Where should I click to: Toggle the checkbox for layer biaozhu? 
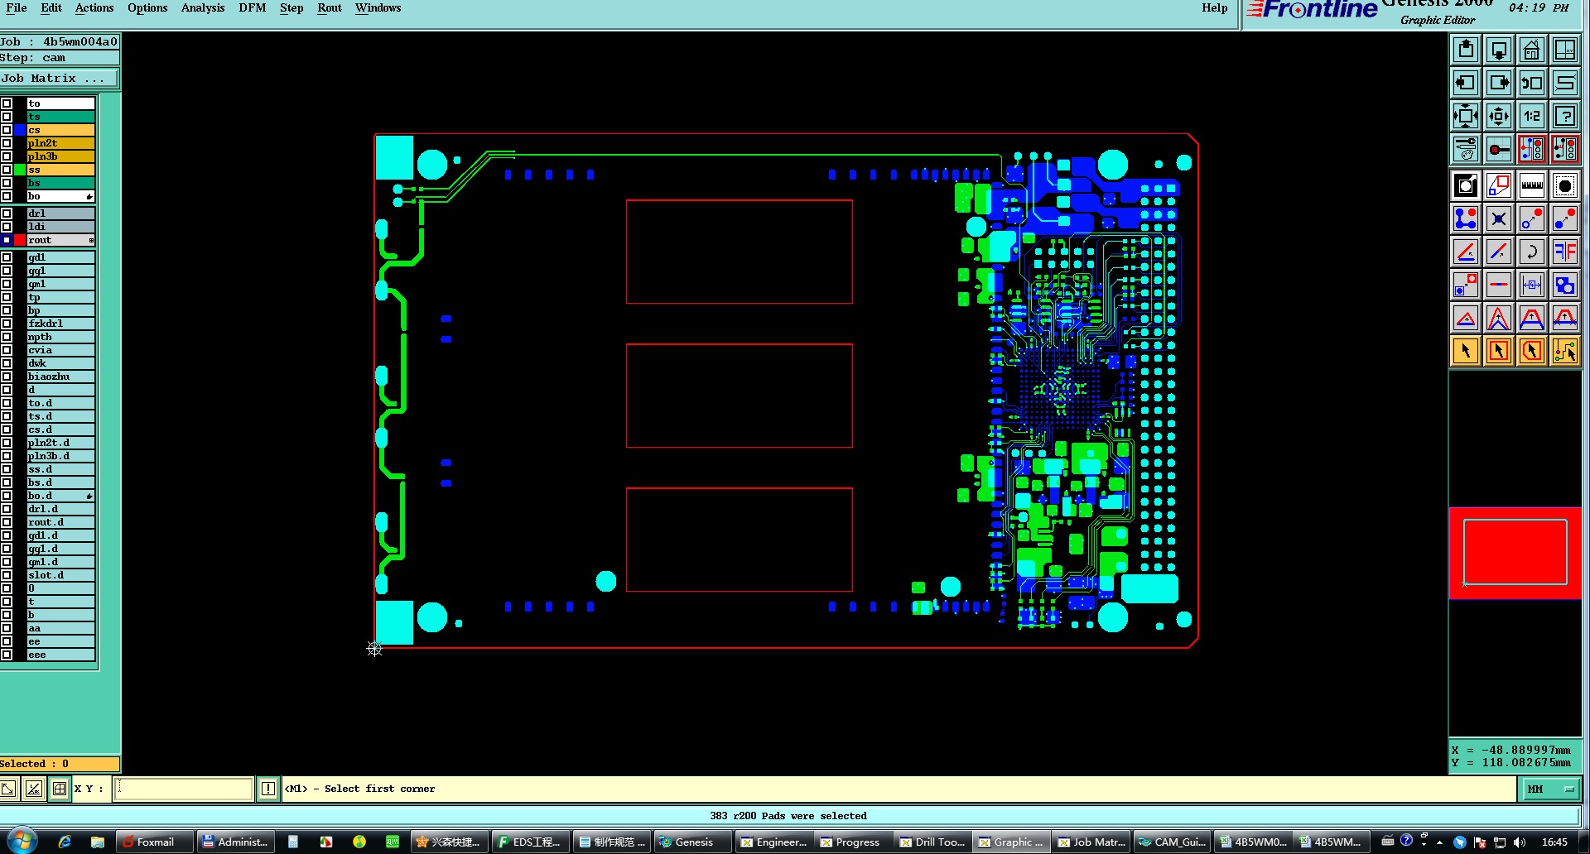click(x=7, y=377)
